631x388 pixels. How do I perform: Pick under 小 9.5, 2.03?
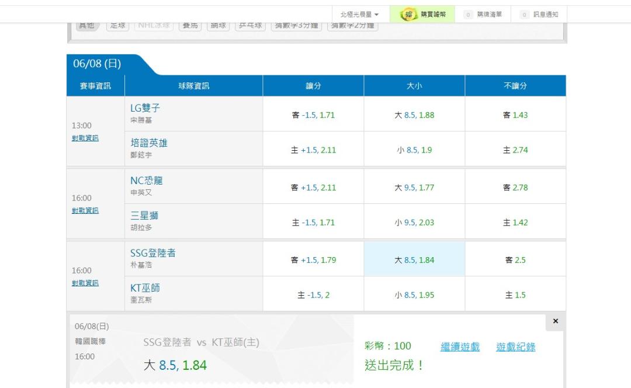click(x=414, y=223)
